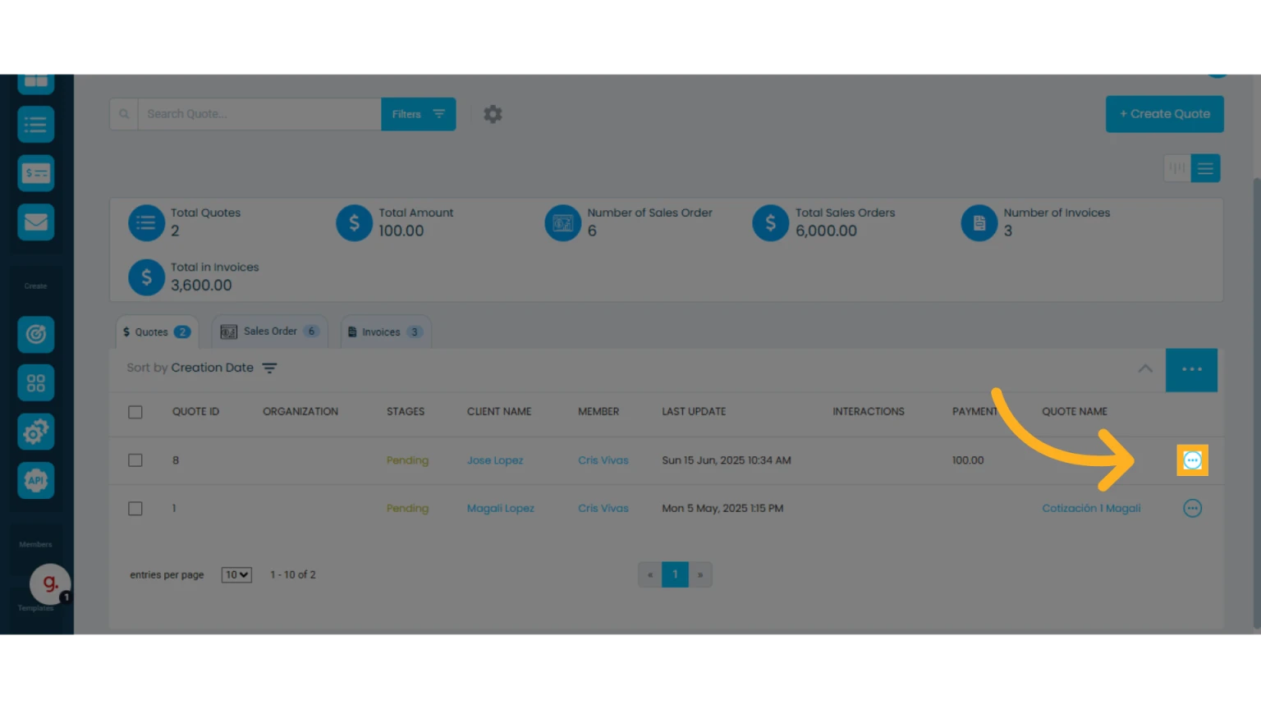Image resolution: width=1261 pixels, height=709 pixels.
Task: Open the quotes billing sidebar icon
Action: coord(35,173)
